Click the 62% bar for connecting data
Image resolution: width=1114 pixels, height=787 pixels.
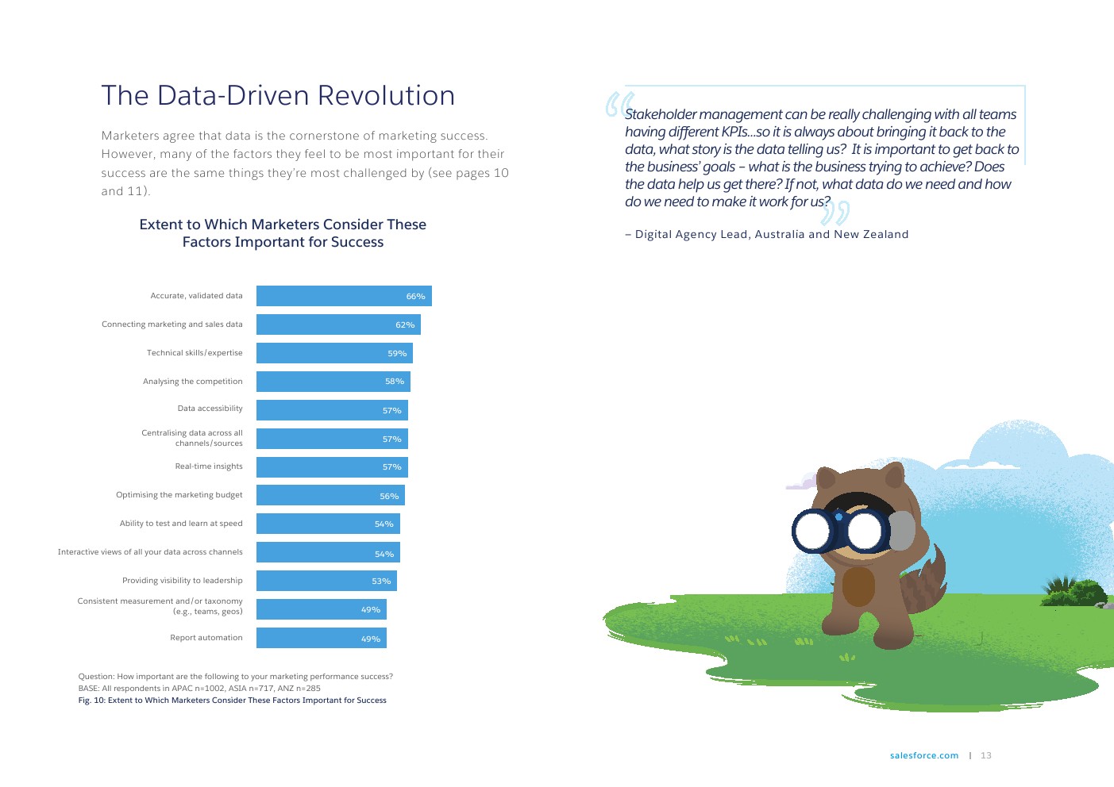pyautogui.click(x=338, y=324)
